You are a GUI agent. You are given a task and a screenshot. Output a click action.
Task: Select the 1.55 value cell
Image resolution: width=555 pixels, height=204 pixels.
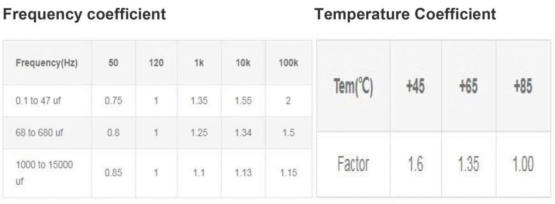coord(243,101)
